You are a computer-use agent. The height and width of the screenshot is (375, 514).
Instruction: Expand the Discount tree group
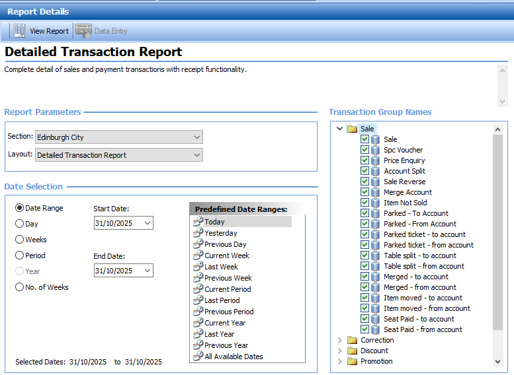coord(340,351)
